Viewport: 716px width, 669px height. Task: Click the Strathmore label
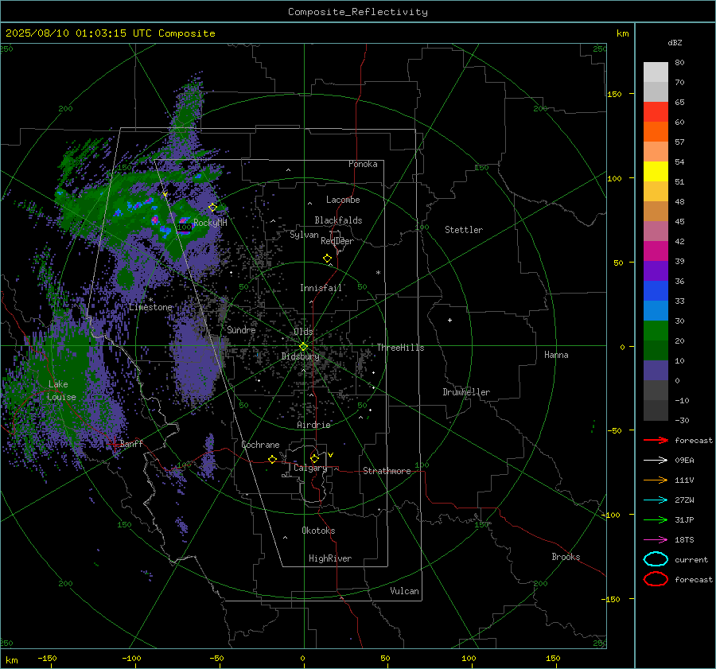tap(387, 471)
